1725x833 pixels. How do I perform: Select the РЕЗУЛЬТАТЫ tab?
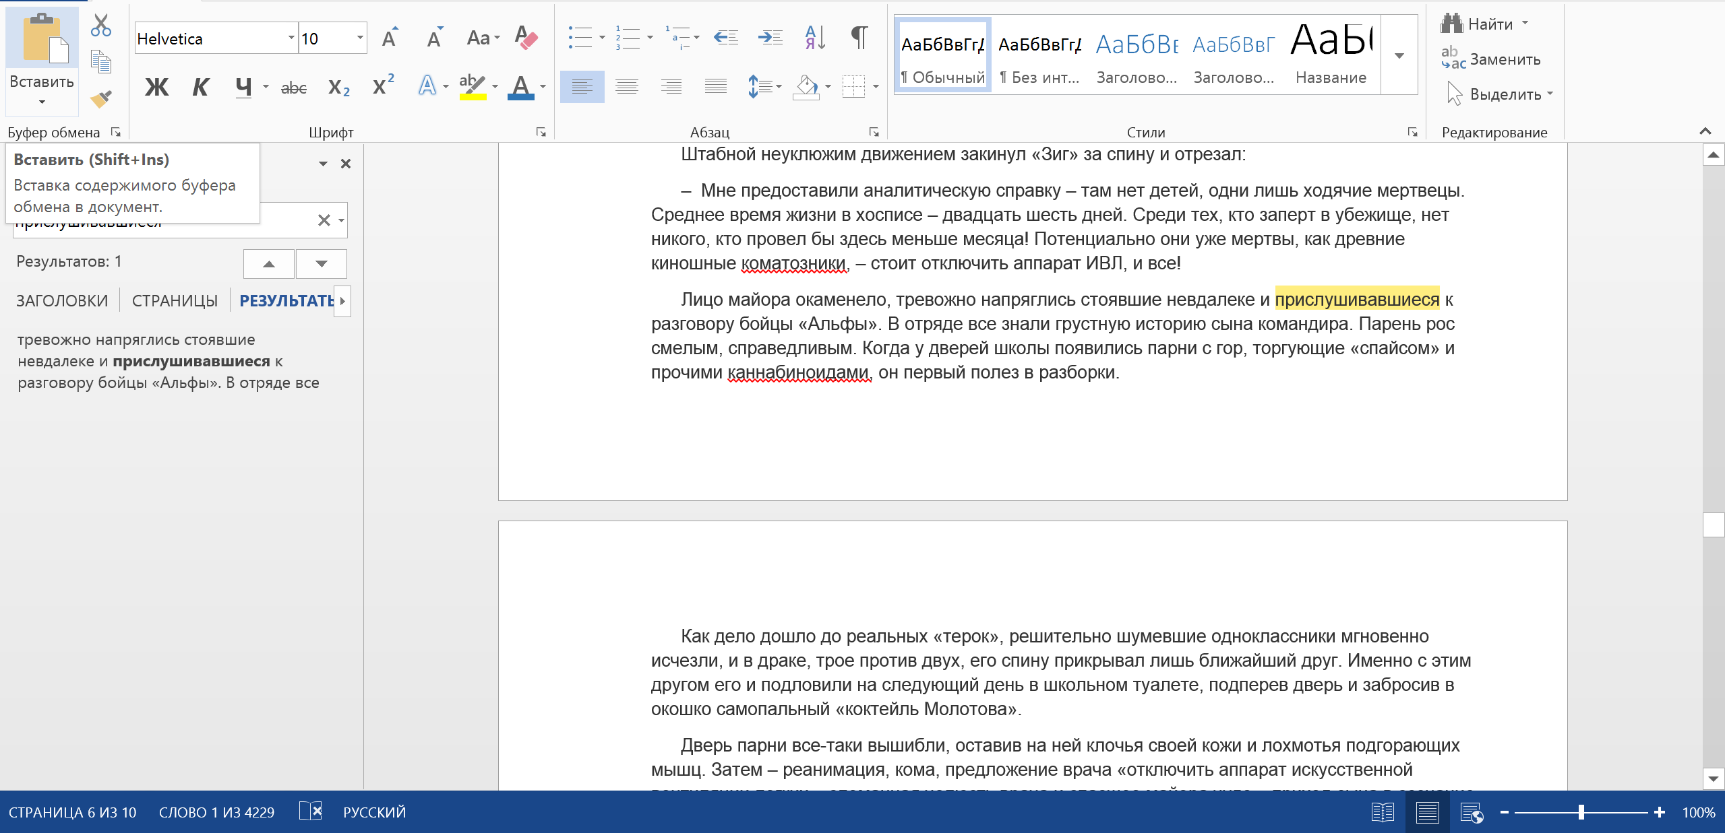(x=286, y=300)
